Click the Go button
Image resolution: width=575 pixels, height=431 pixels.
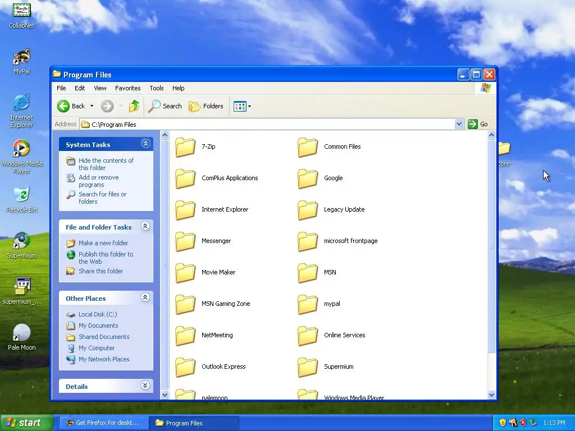[x=478, y=124]
